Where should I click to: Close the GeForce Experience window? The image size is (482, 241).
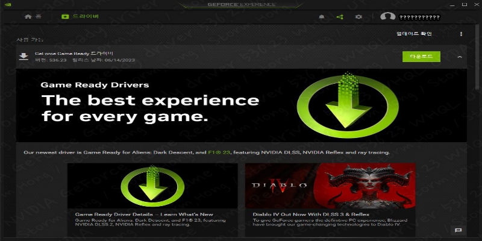pos(476,5)
